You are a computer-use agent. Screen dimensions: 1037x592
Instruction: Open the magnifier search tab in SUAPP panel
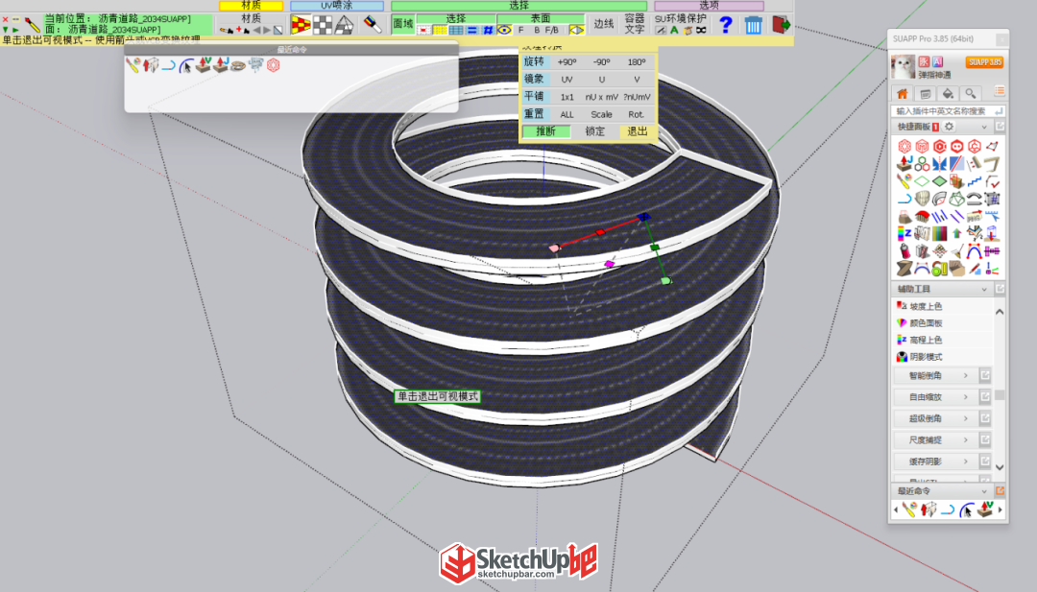pos(970,93)
